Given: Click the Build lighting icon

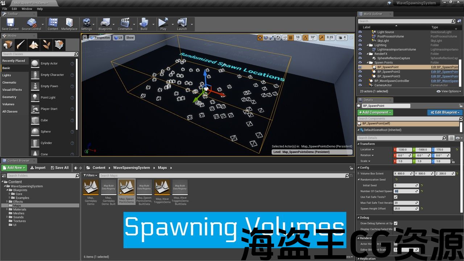Looking at the screenshot, I should tap(144, 24).
